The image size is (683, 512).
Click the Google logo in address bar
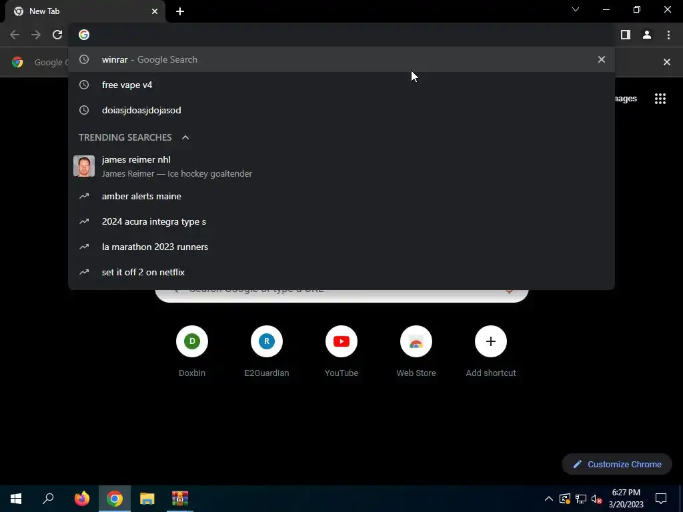pyautogui.click(x=84, y=35)
